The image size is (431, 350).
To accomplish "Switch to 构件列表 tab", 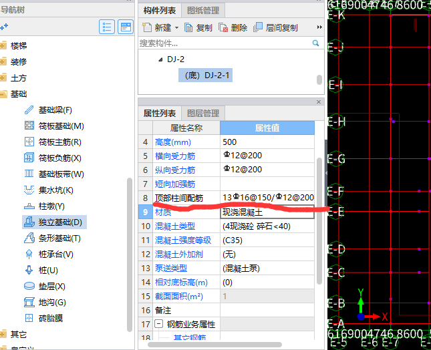I will coord(160,11).
